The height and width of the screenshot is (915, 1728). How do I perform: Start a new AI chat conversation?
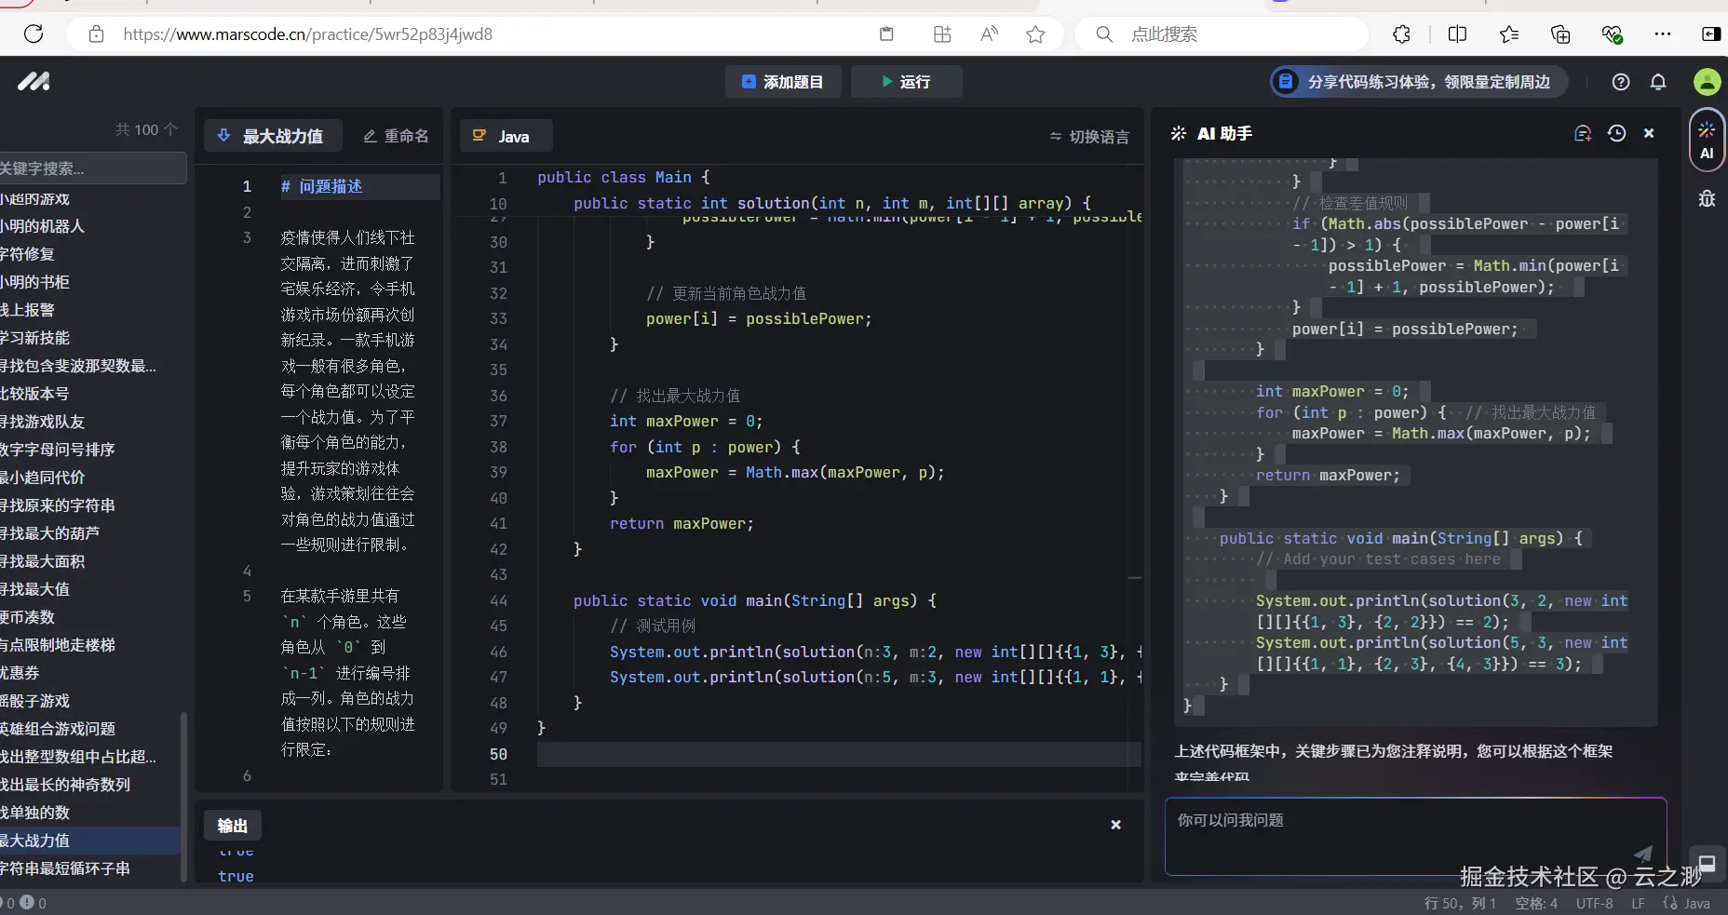coord(1583,134)
